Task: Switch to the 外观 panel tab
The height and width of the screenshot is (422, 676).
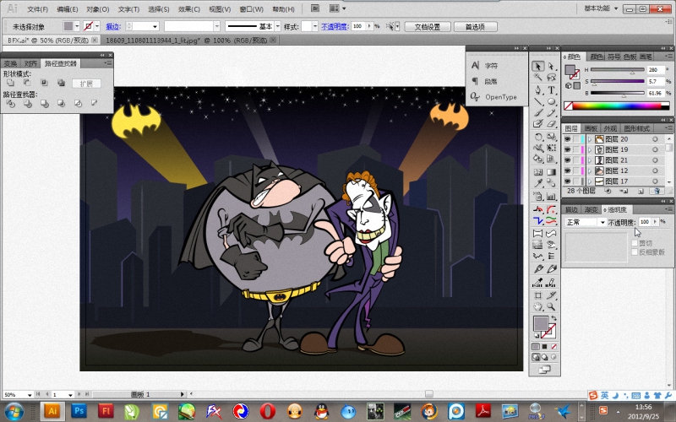Action: click(610, 128)
